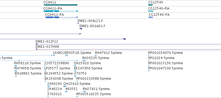
Task: Click the RP003519235.5prime label
Action: (93, 94)
